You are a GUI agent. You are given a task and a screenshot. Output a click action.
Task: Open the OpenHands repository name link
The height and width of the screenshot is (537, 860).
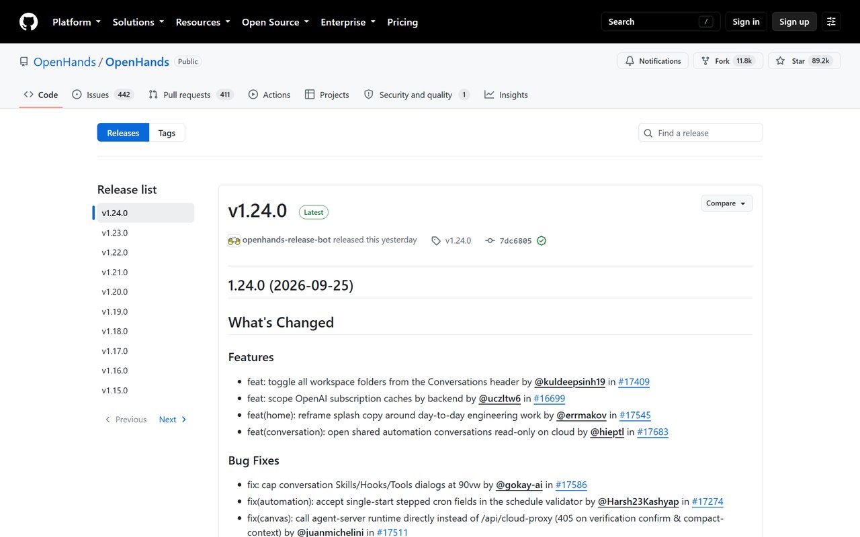(x=137, y=62)
